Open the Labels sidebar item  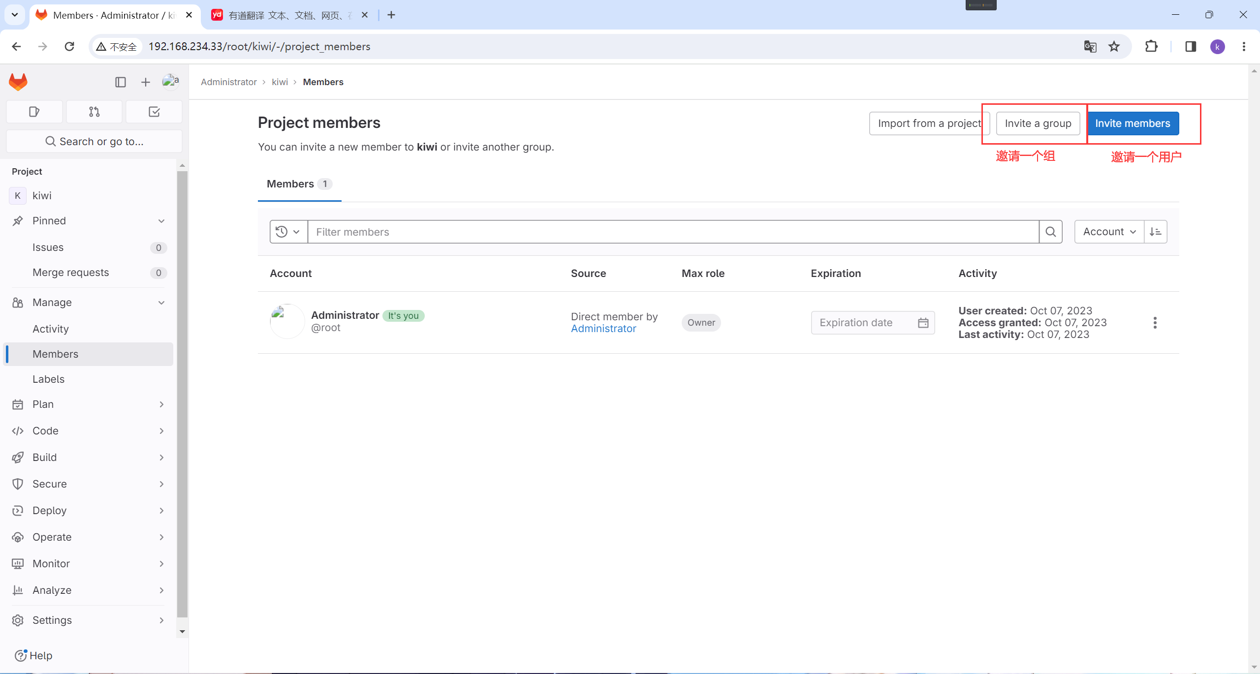pos(48,379)
